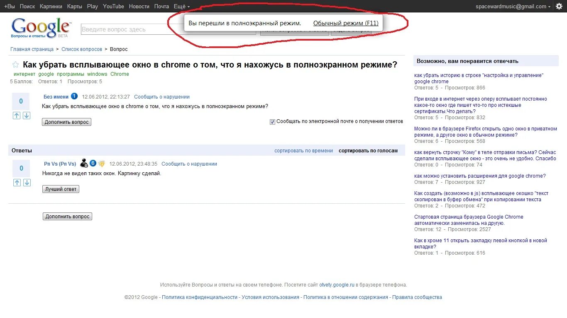Upvote the answer by Pn Vs

pos(17,183)
